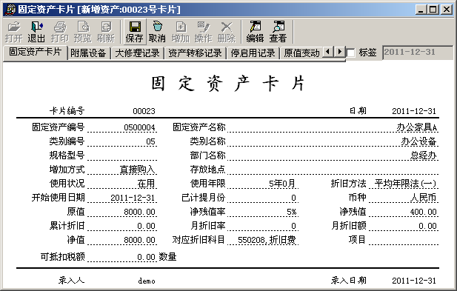Click the empty 规格型号 field
This screenshot has width=457, height=291.
coord(122,155)
